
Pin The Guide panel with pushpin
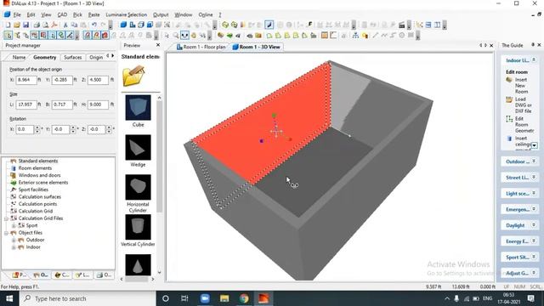533,45
